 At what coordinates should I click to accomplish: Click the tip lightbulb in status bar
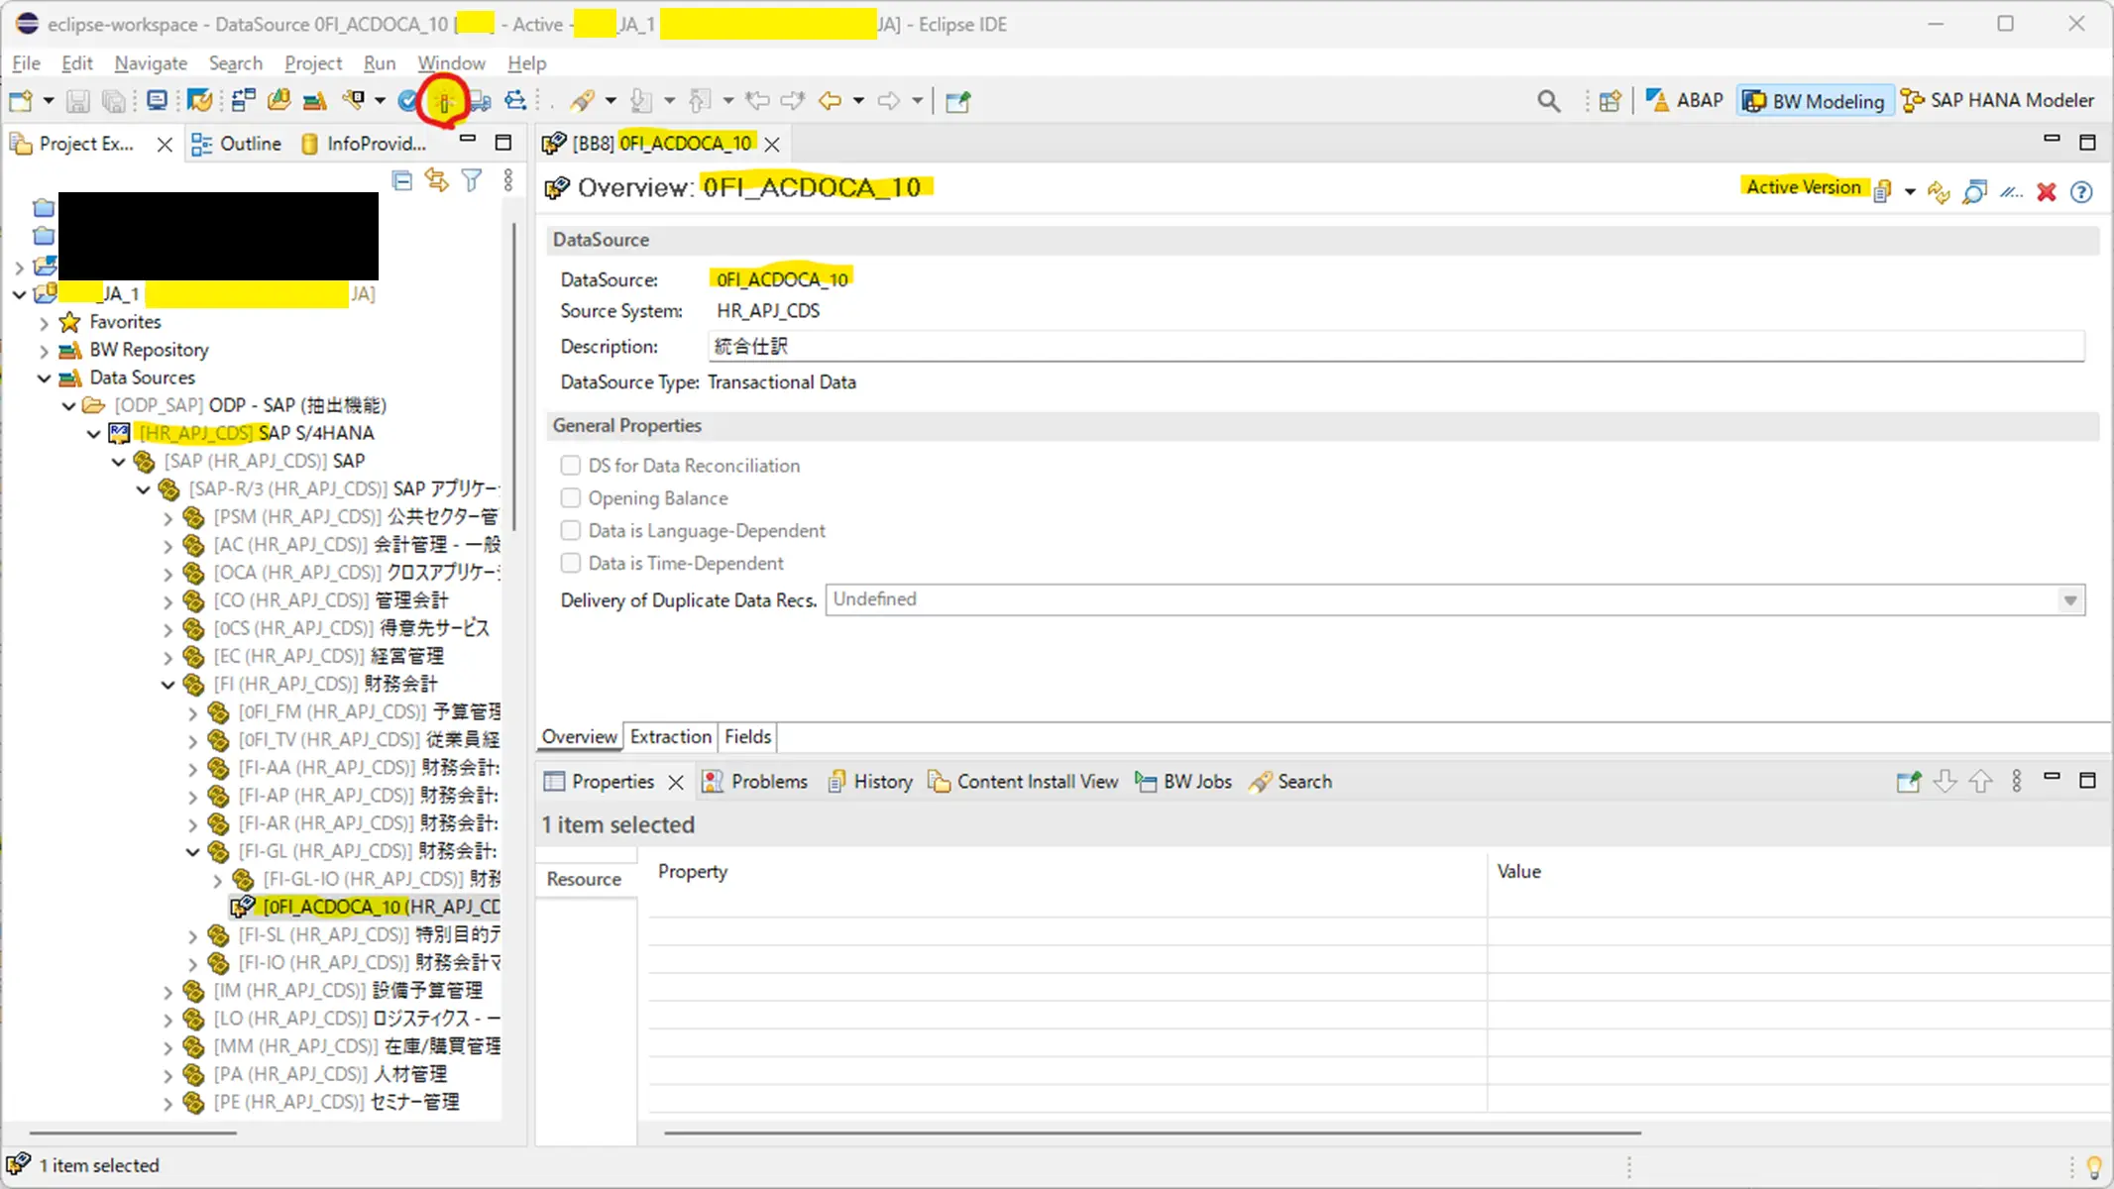click(x=2094, y=1167)
